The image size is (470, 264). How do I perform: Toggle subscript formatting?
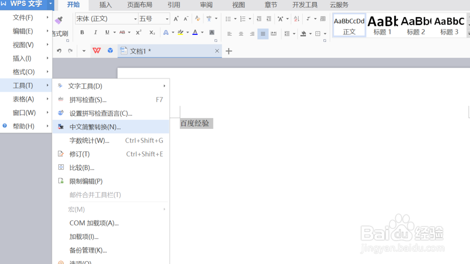(x=152, y=32)
